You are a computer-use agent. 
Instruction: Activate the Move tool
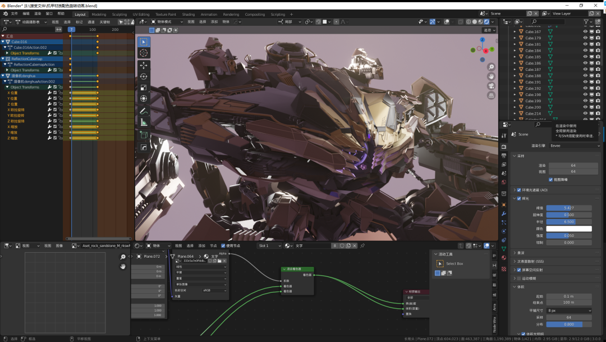click(x=144, y=65)
